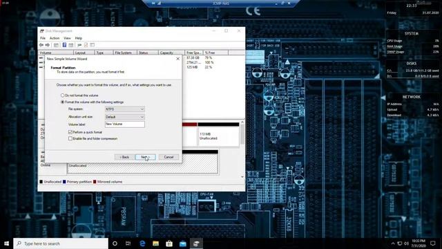The image size is (442, 249).
Task: Click the taskbar search box
Action: [61, 243]
